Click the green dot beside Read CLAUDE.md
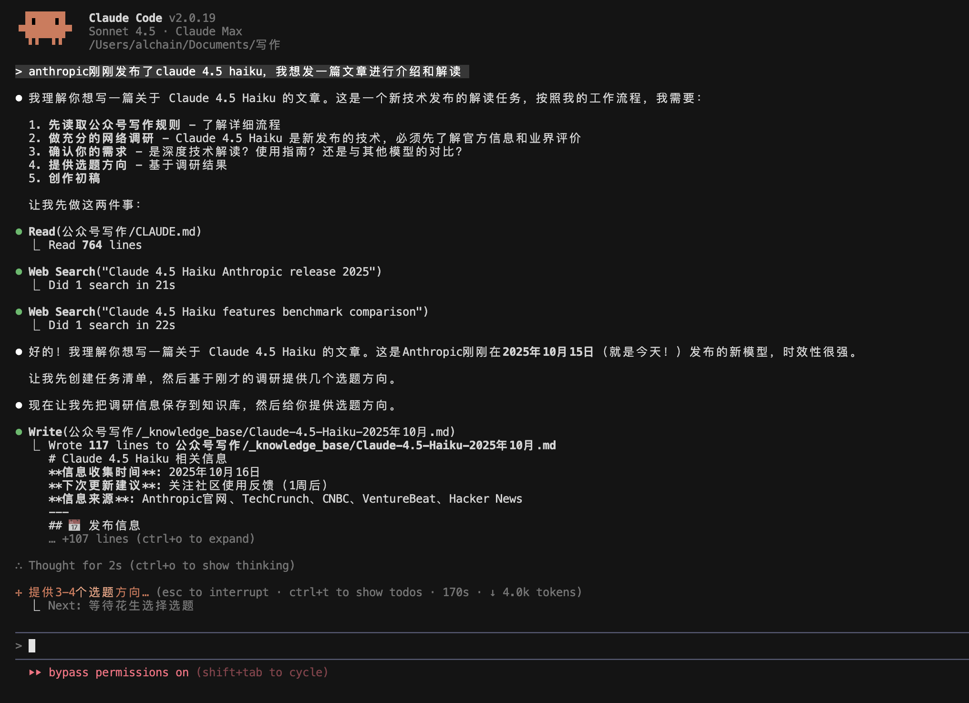 point(19,232)
